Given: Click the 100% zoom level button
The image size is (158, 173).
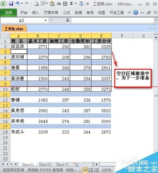Looking at the screenshot, I should (106, 170).
